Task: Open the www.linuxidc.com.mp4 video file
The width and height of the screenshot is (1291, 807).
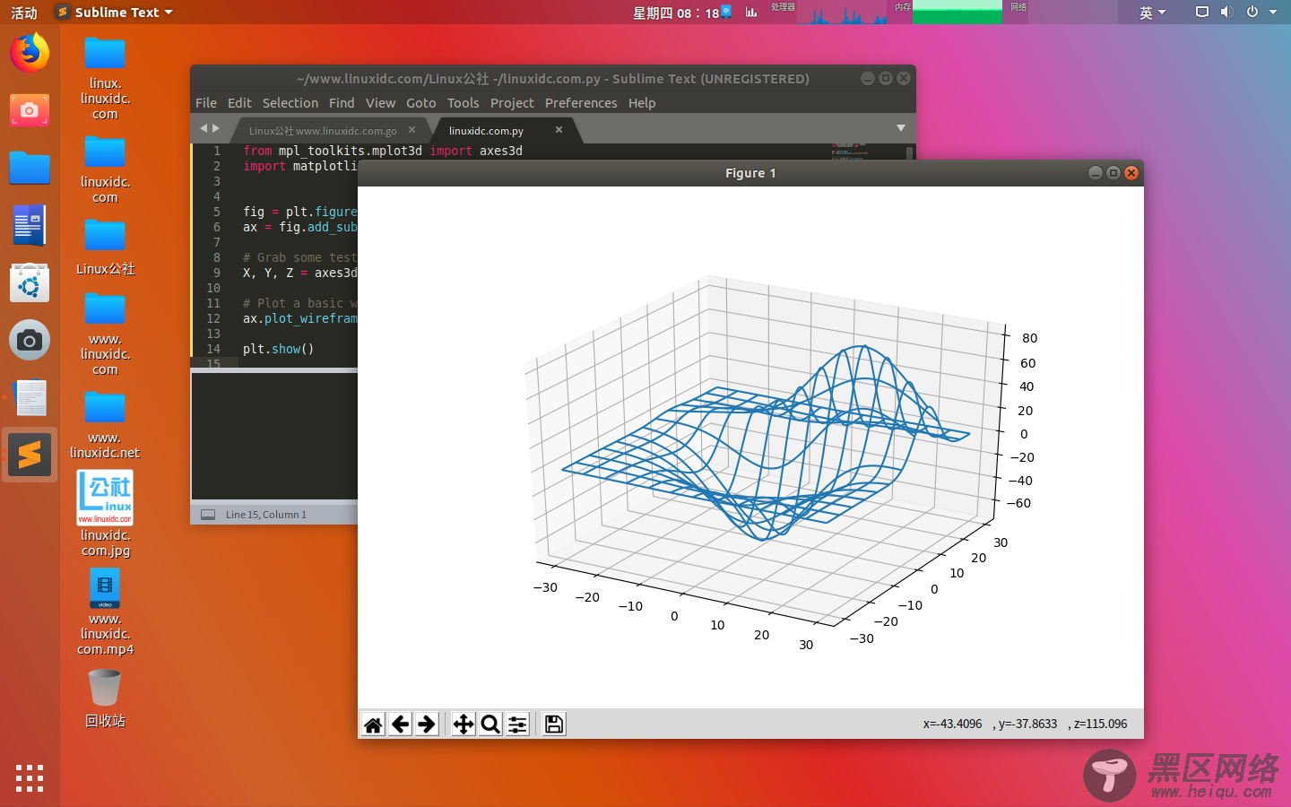Action: (105, 613)
